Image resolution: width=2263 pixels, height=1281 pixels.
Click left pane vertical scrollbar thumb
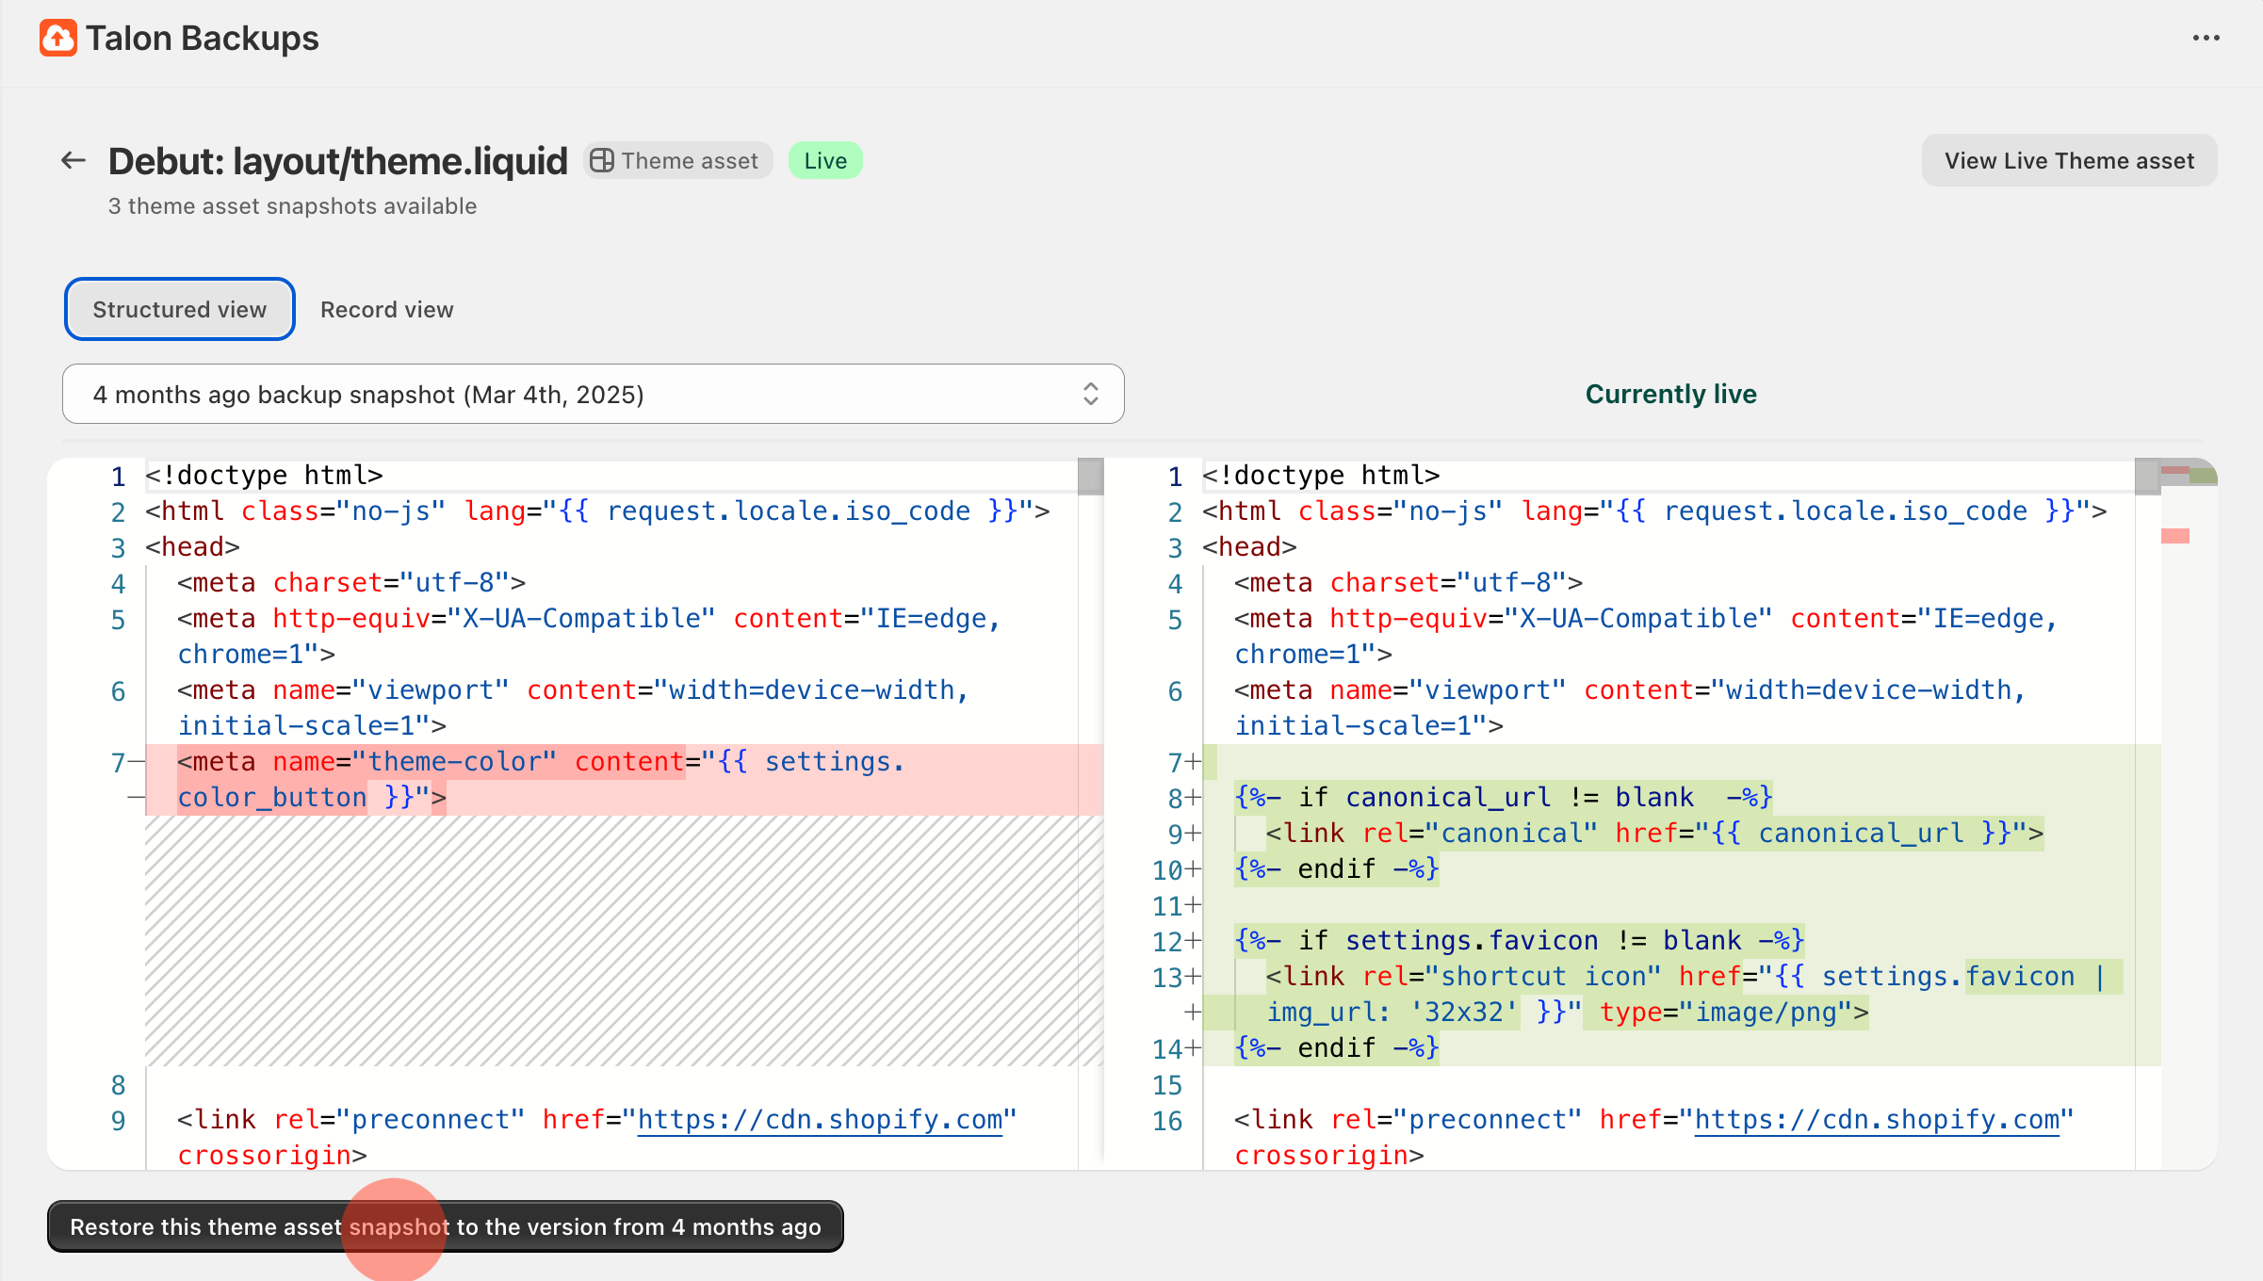click(x=1090, y=477)
